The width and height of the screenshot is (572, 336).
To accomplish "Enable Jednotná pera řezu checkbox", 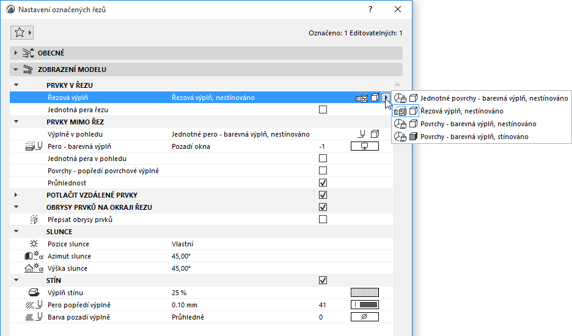I will [x=323, y=110].
